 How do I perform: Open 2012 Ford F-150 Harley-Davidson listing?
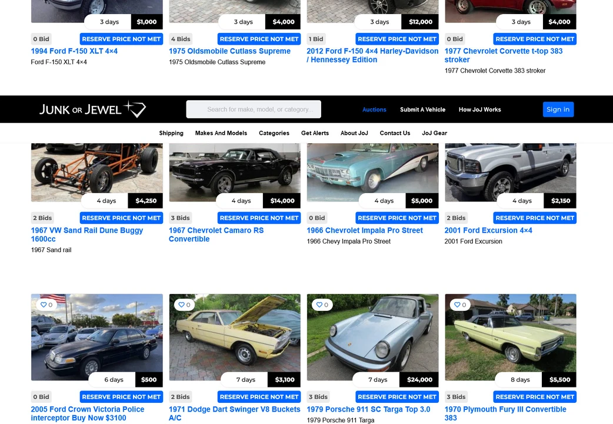372,55
